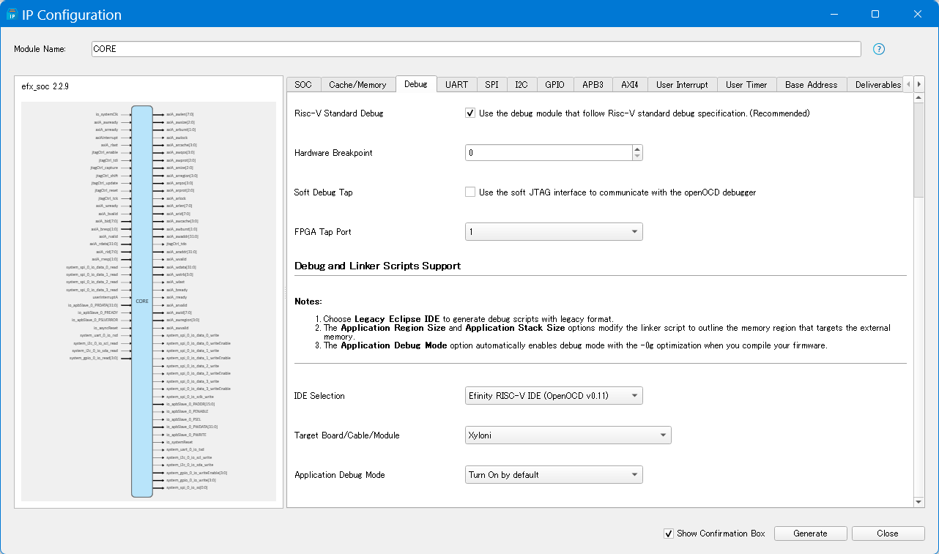Click the Module Name input field
The image size is (939, 554).
click(x=476, y=49)
